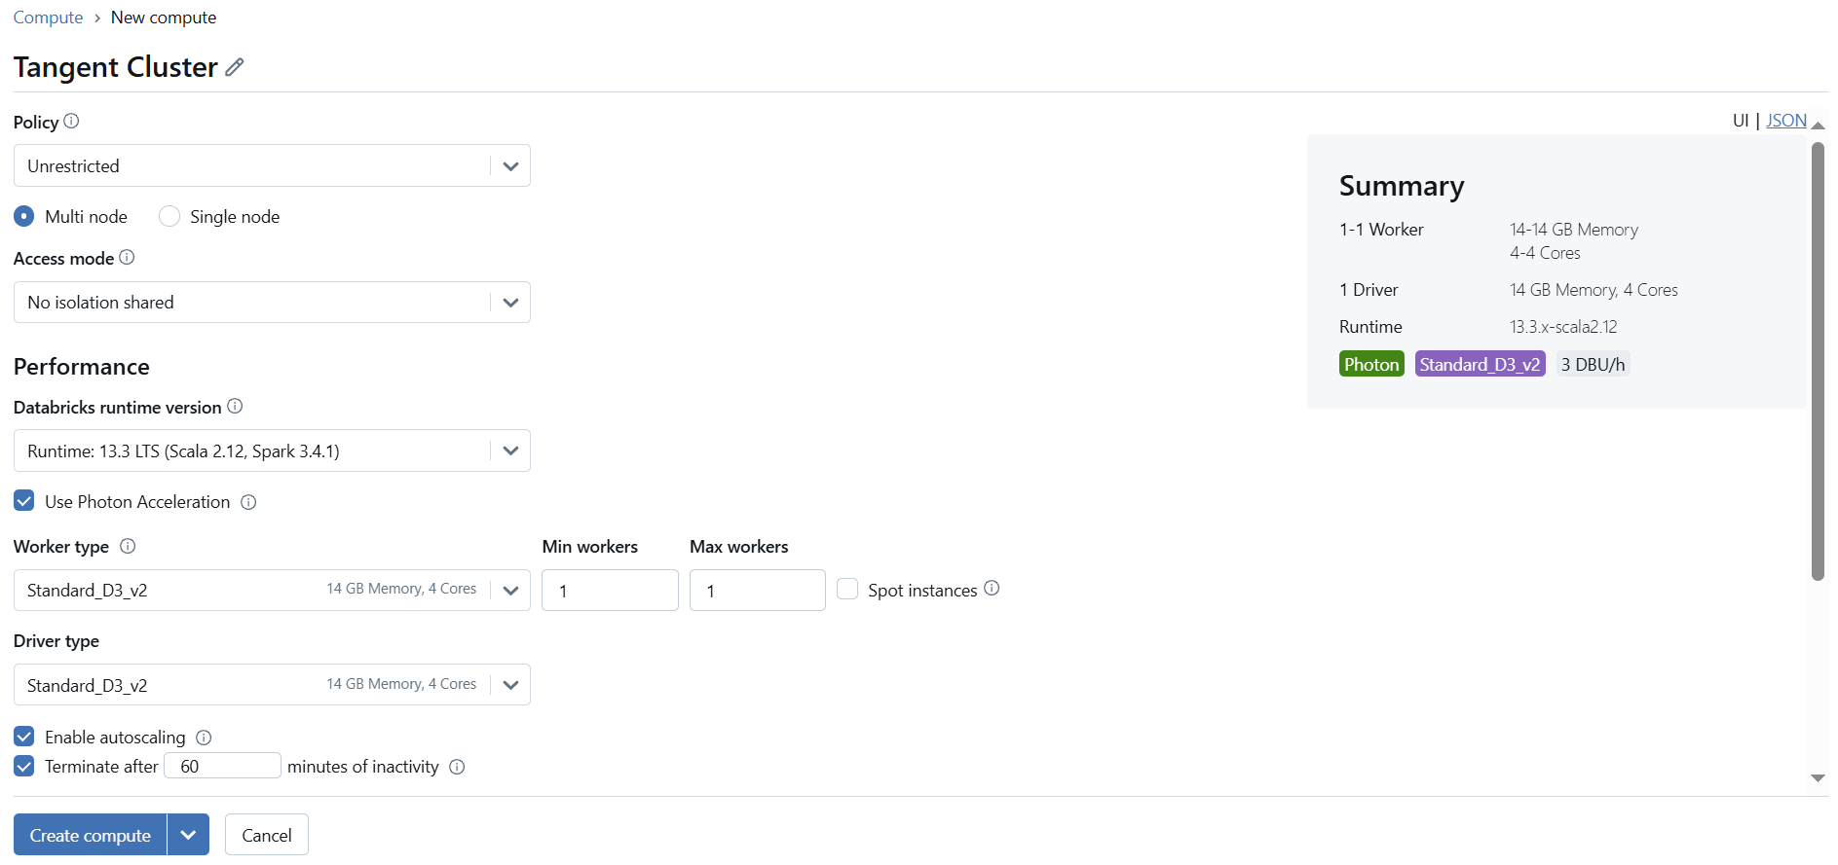Enable the Spot instances checkbox
Screen dimensions: 1838x865
[847, 590]
